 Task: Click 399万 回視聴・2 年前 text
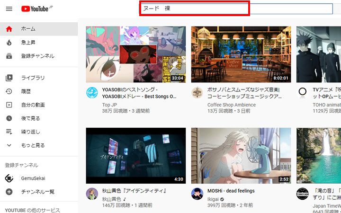point(230,205)
